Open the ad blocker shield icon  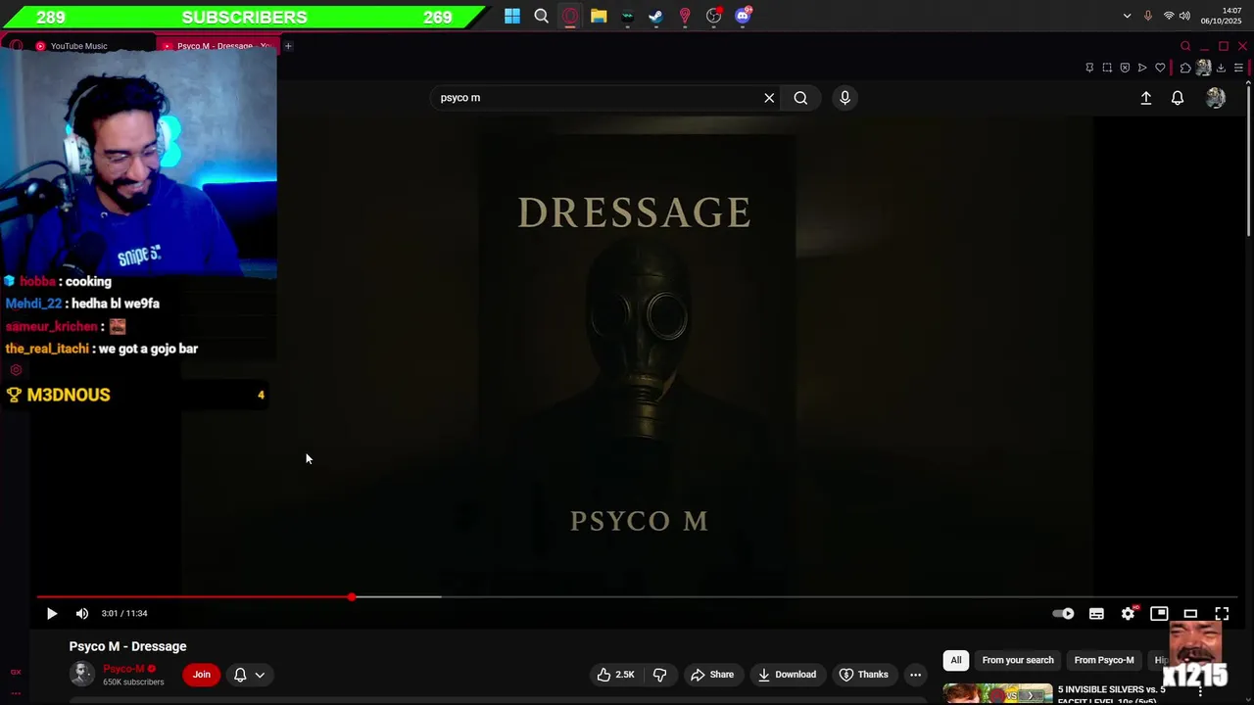[1125, 68]
